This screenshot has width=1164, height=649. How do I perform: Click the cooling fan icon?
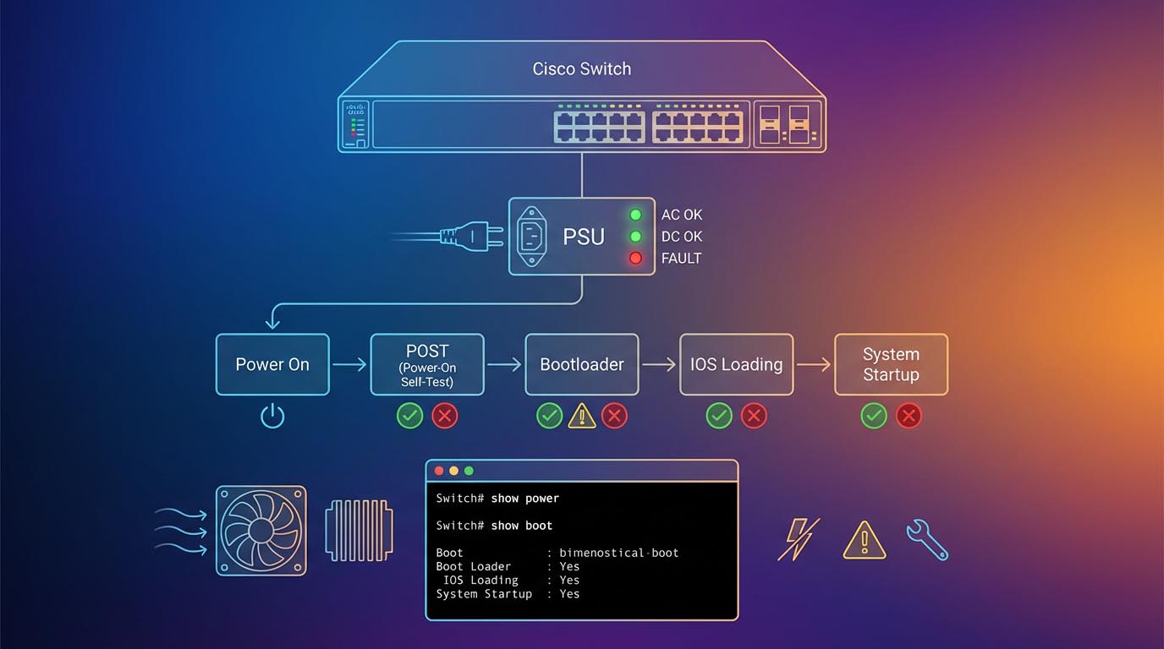click(x=261, y=531)
